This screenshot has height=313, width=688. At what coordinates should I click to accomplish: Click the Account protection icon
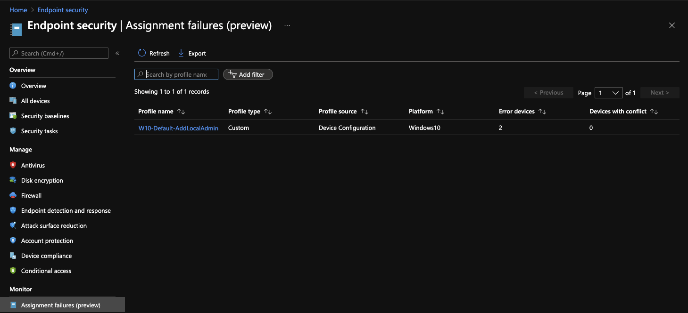pos(13,241)
